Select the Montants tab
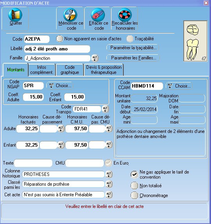 pos(16,70)
